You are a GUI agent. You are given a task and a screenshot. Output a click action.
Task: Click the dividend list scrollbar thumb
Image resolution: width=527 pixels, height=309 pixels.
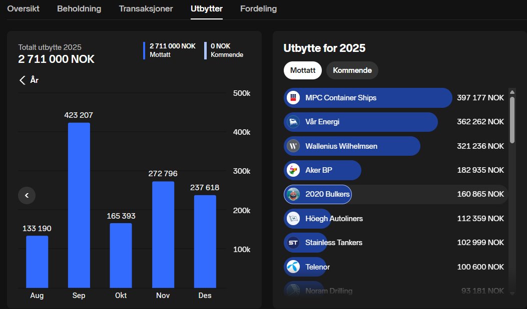click(512, 120)
